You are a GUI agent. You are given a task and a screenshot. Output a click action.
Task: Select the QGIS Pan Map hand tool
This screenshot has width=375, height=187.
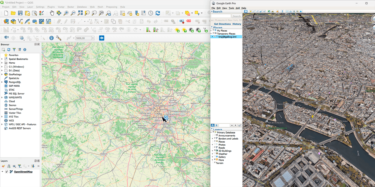(52, 13)
